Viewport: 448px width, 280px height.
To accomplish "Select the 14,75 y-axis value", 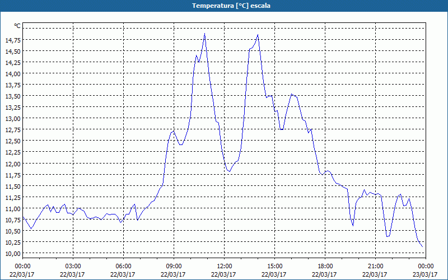I will [x=13, y=40].
